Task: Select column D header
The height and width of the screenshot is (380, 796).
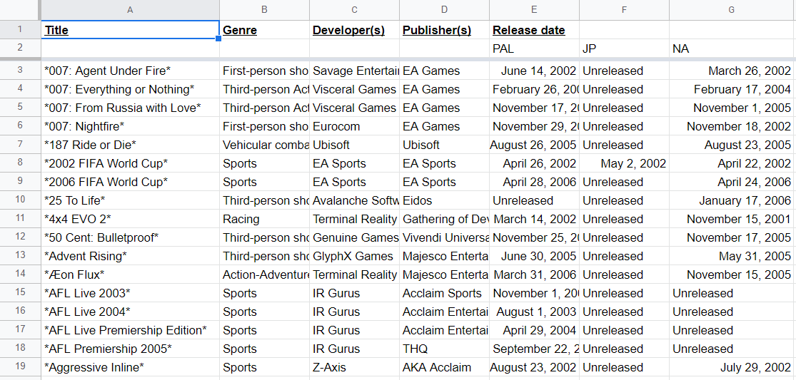Action: click(444, 10)
